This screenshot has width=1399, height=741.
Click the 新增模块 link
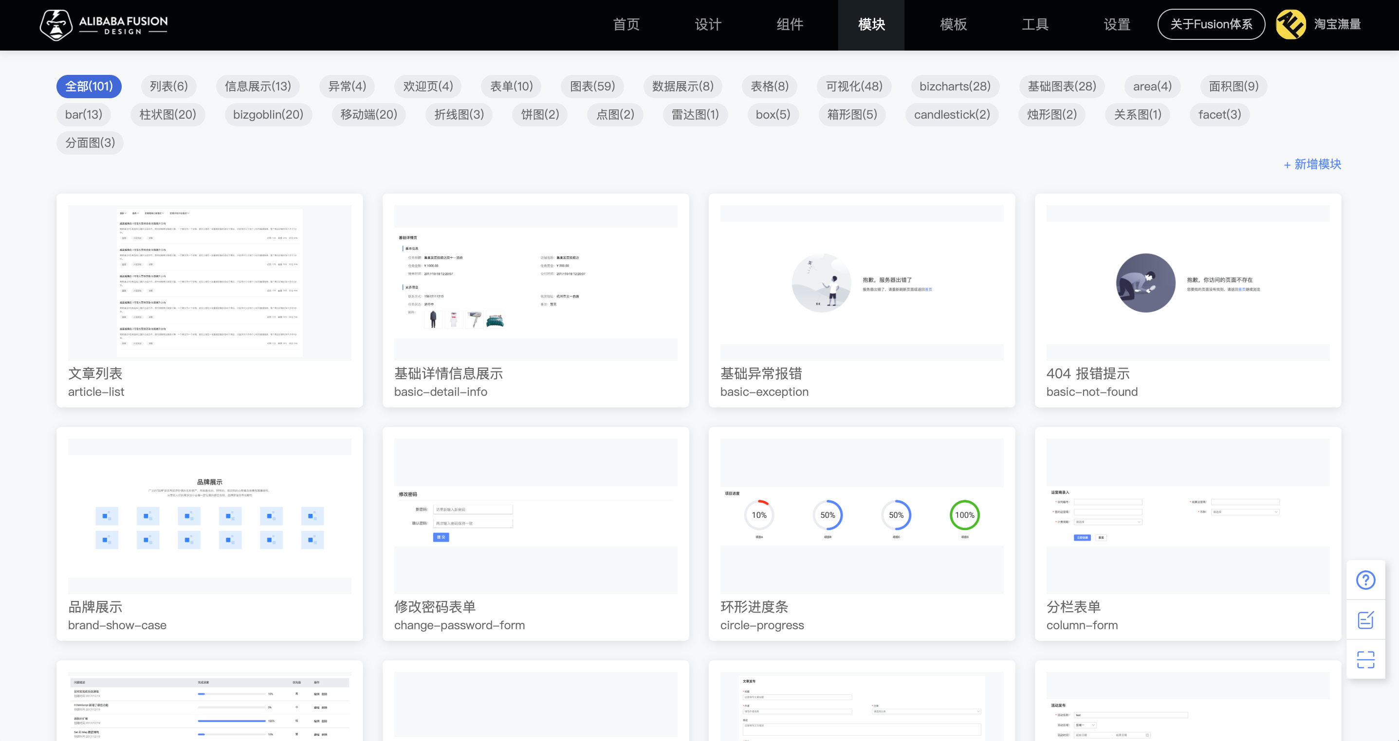(1312, 164)
